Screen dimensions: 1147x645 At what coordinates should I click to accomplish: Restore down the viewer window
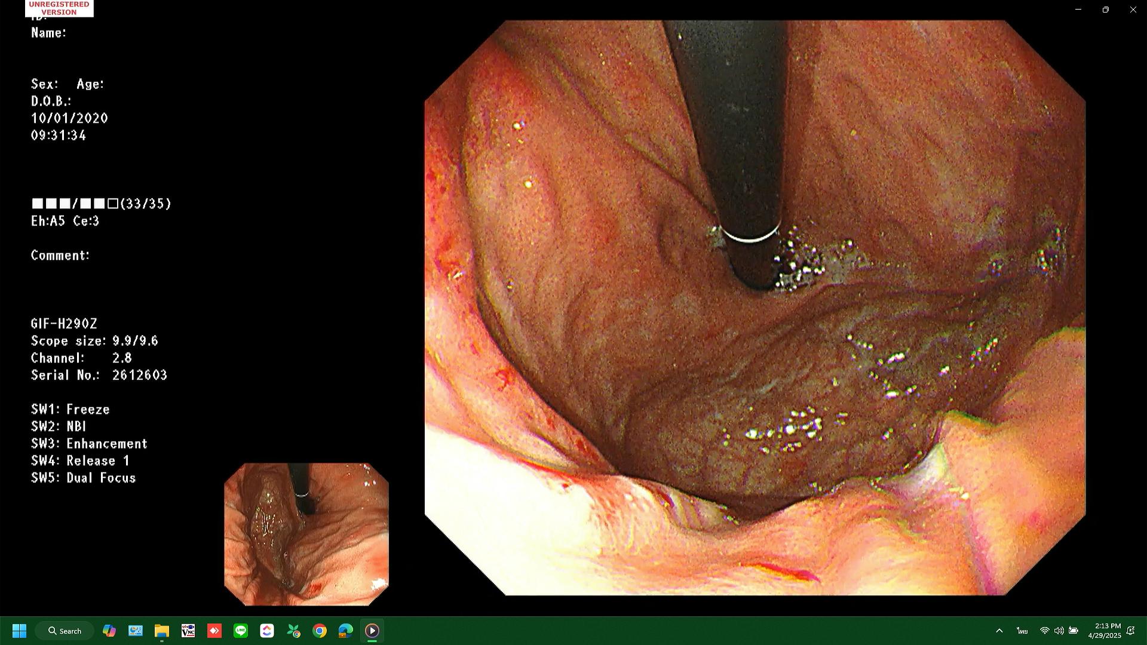pyautogui.click(x=1106, y=10)
